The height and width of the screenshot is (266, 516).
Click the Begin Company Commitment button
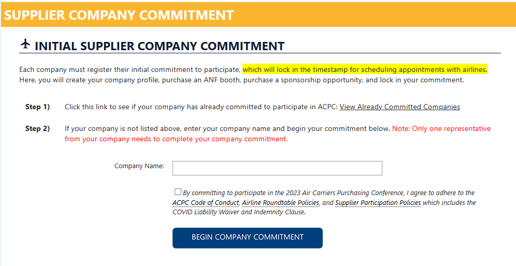[x=248, y=238]
